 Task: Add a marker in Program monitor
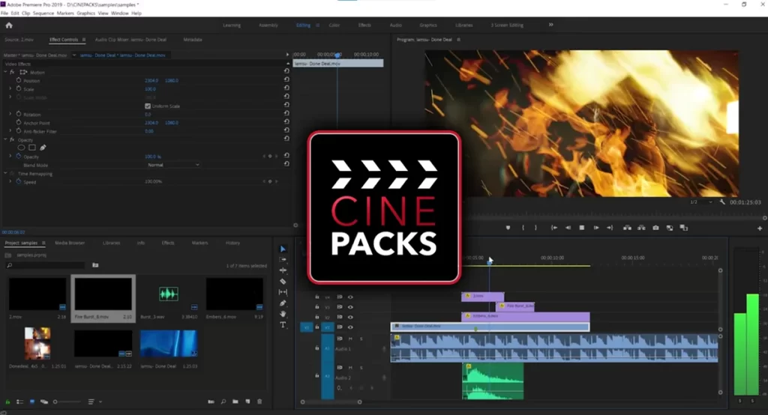[508, 228]
